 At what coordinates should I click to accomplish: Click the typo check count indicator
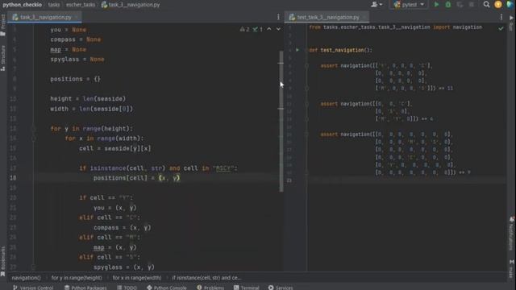258,29
